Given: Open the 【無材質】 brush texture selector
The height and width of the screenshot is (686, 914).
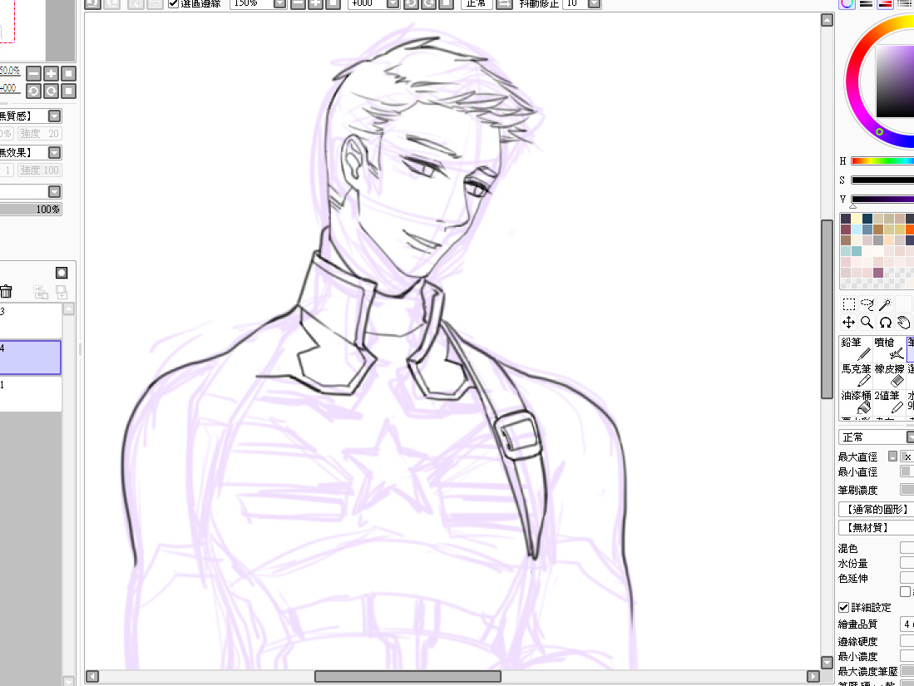Looking at the screenshot, I should click(x=876, y=527).
